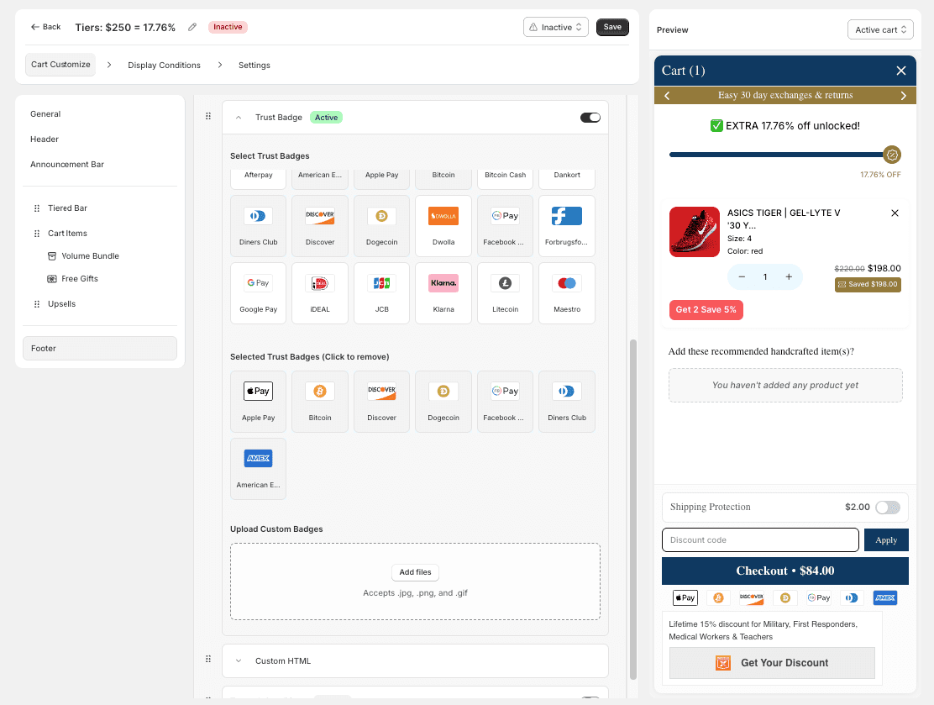Click the drag handle beside Upsells
This screenshot has width=934, height=705.
point(37,304)
